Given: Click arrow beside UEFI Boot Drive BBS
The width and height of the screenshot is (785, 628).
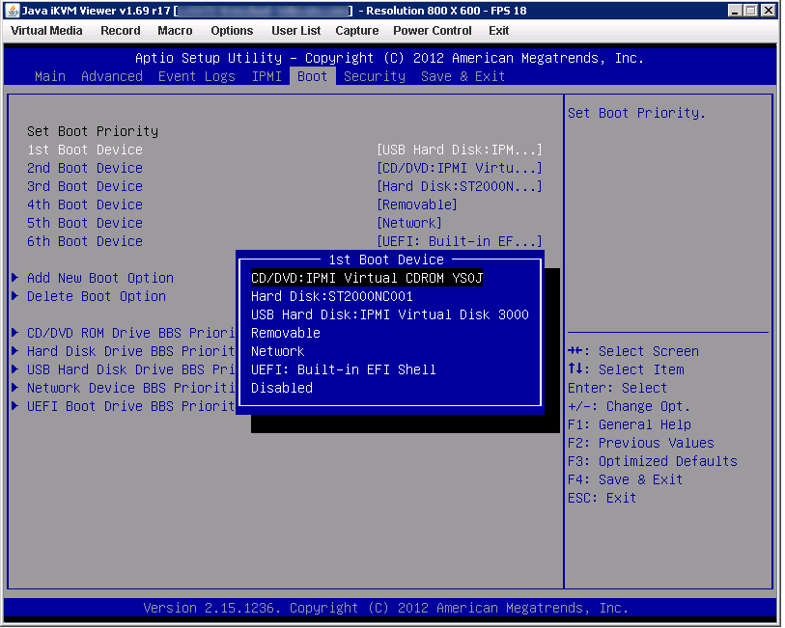Looking at the screenshot, I should (x=15, y=406).
